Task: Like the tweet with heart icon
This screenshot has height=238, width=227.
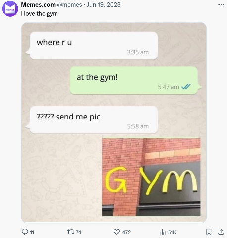Action: tap(117, 232)
